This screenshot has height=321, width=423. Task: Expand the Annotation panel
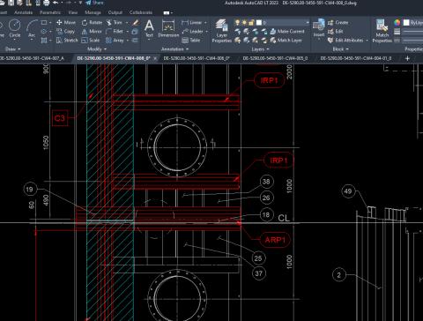point(174,49)
